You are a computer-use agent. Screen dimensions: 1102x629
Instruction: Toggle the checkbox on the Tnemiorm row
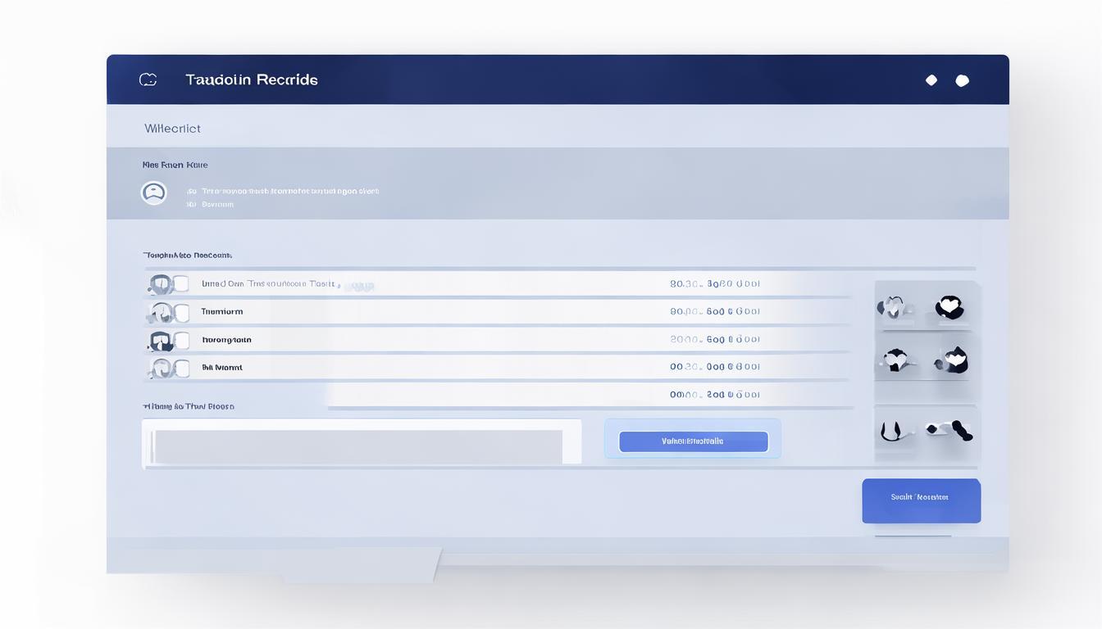(181, 312)
